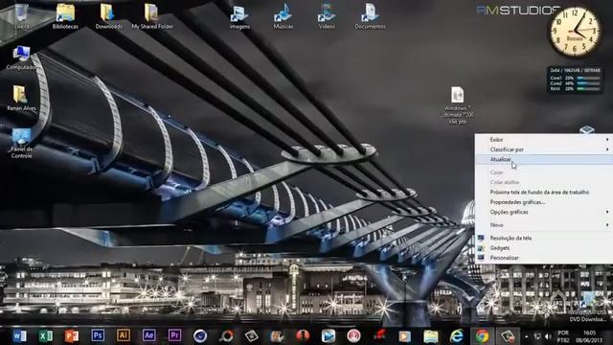The width and height of the screenshot is (613, 345).
Task: Choose Atualizar in the context menu
Action: [x=544, y=159]
